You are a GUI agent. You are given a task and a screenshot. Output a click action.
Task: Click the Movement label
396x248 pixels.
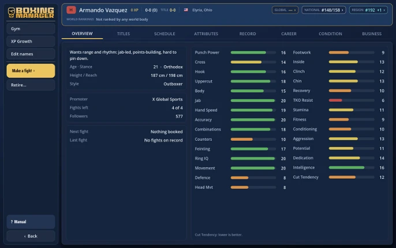(205, 168)
